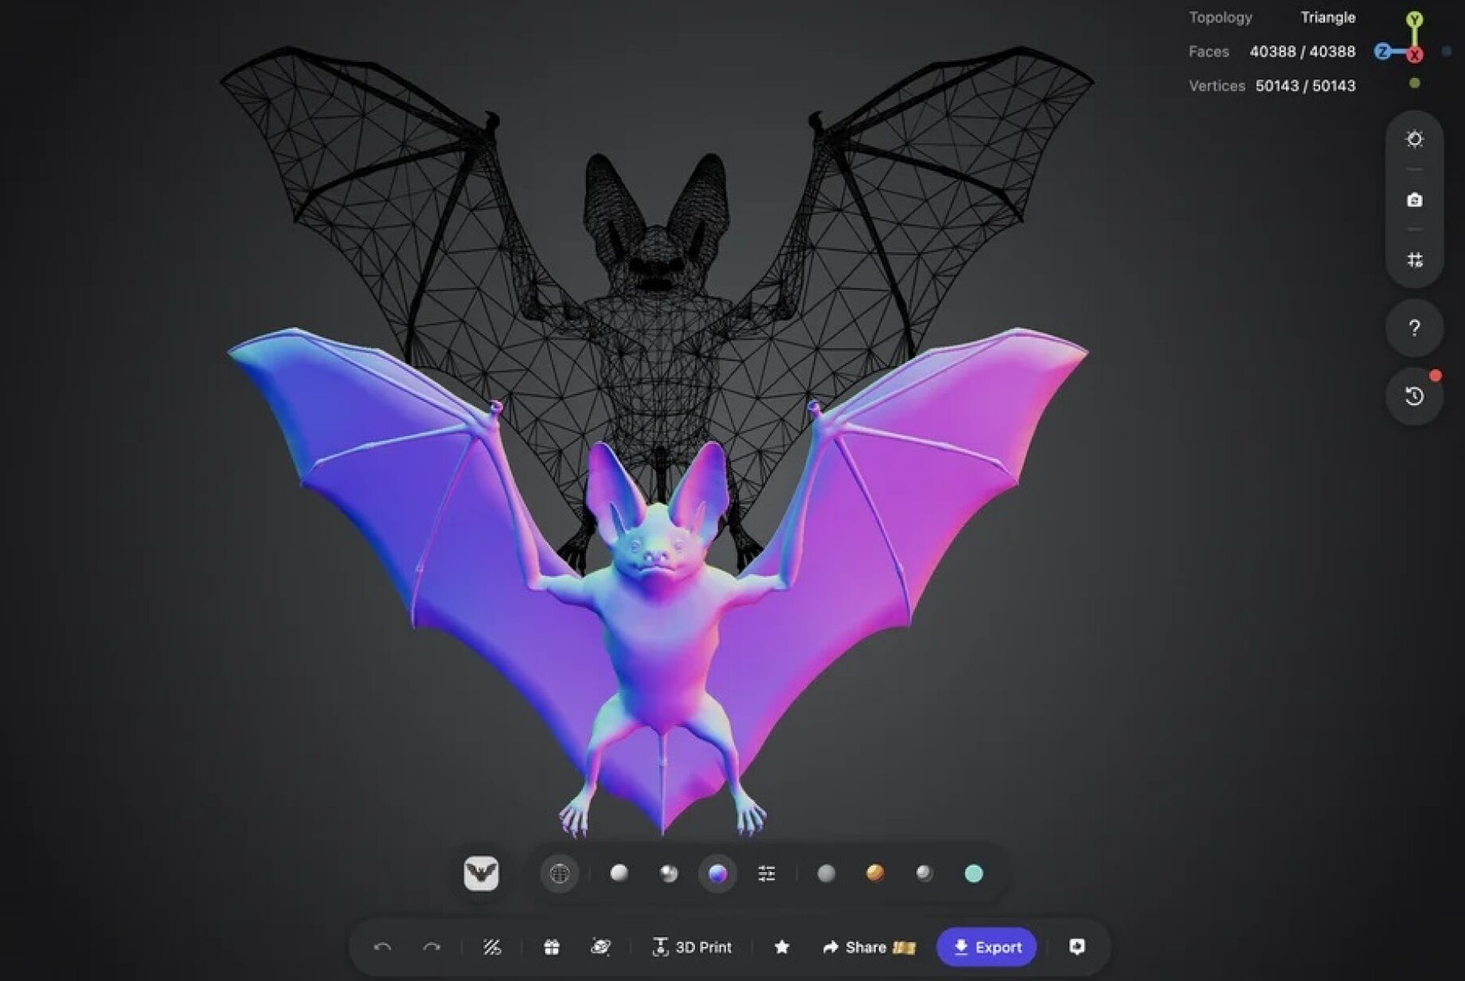Open the history clock icon

(x=1414, y=396)
